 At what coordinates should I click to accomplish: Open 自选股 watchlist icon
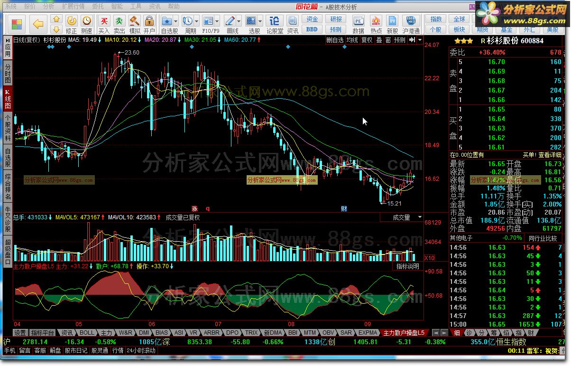(x=167, y=24)
